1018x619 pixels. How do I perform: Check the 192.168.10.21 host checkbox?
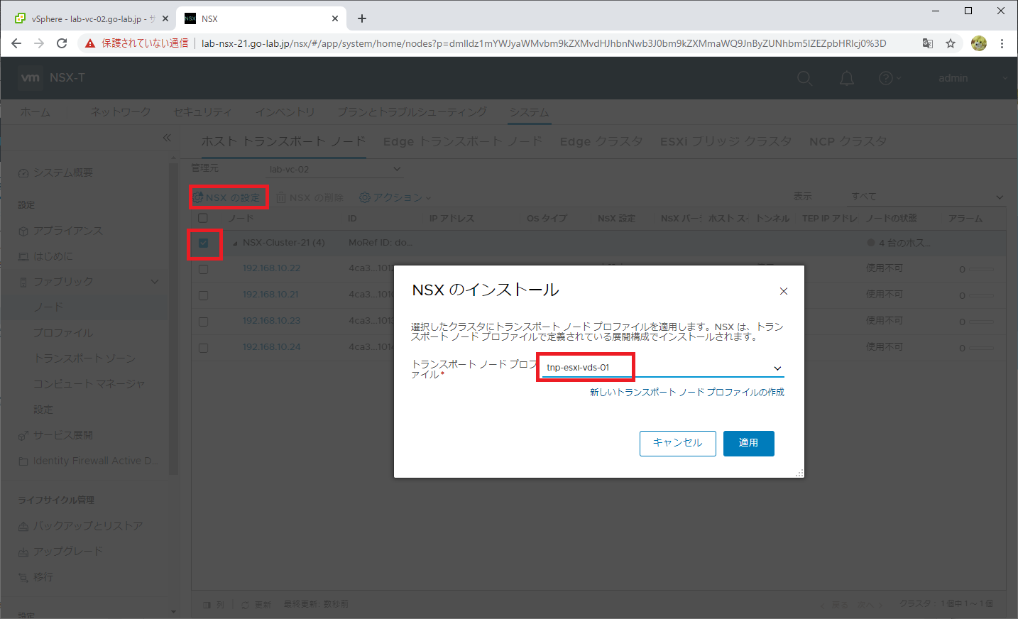[204, 295]
